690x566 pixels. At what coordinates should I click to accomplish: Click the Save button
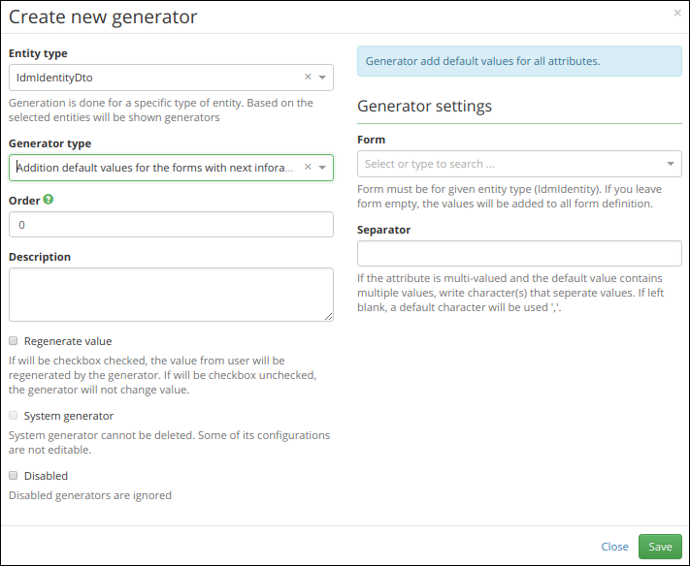[660, 547]
